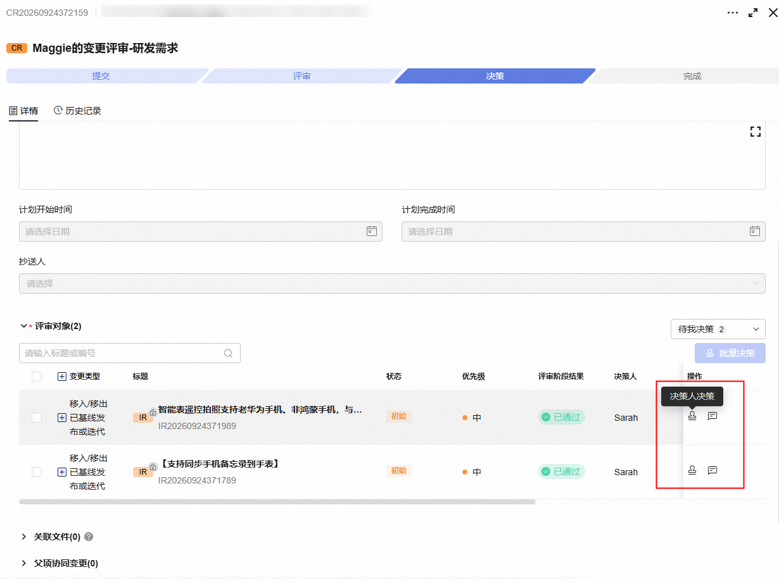The height and width of the screenshot is (579, 779).
Task: Click the ID text IR20260924371989
Action: (197, 426)
